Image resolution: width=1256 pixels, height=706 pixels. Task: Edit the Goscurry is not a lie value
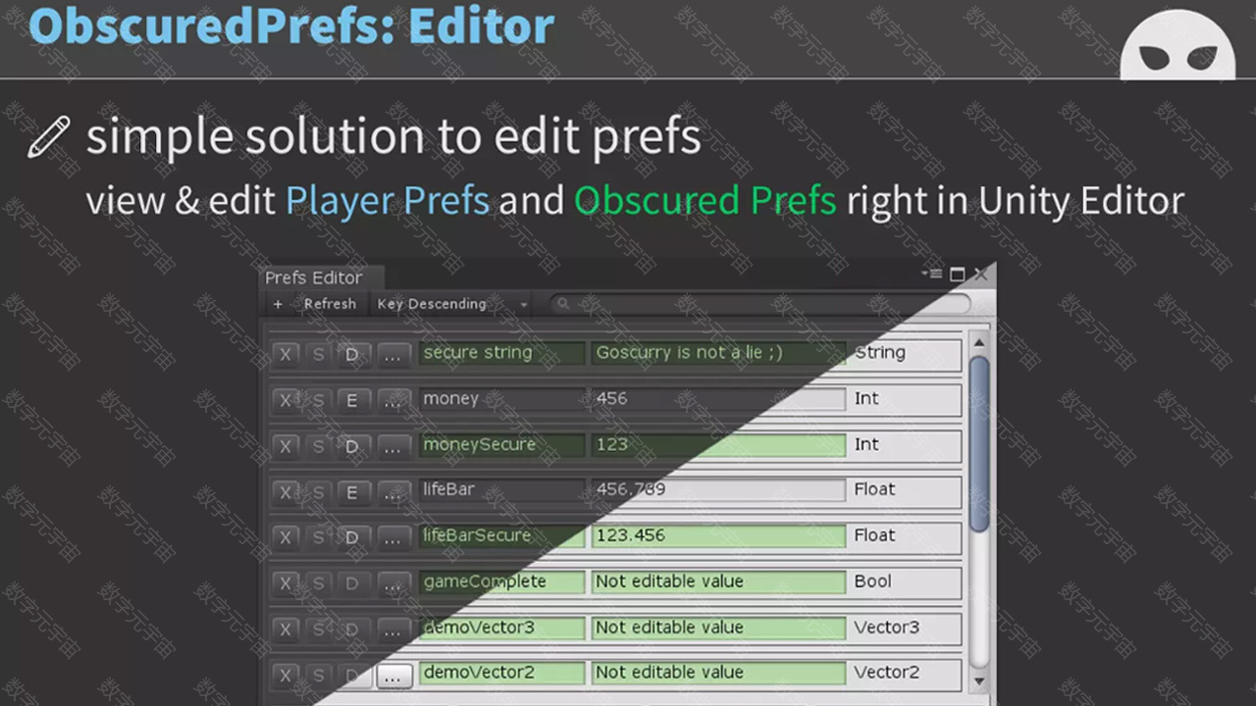point(717,353)
